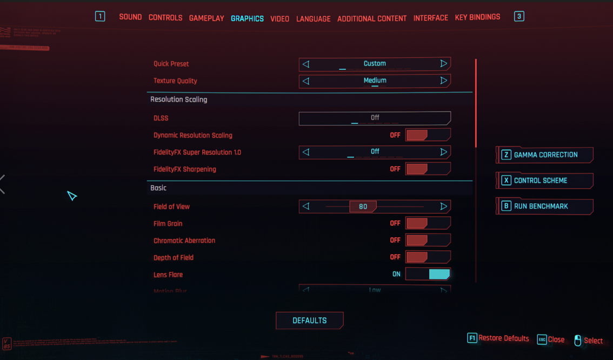Click the F1 key icon
613x360 pixels.
(x=472, y=338)
